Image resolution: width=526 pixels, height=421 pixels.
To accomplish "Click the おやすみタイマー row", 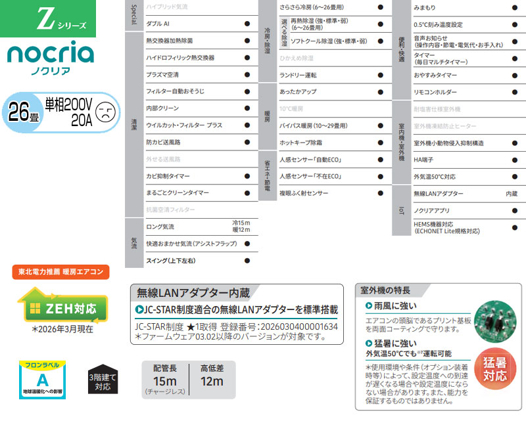I will coord(469,76).
